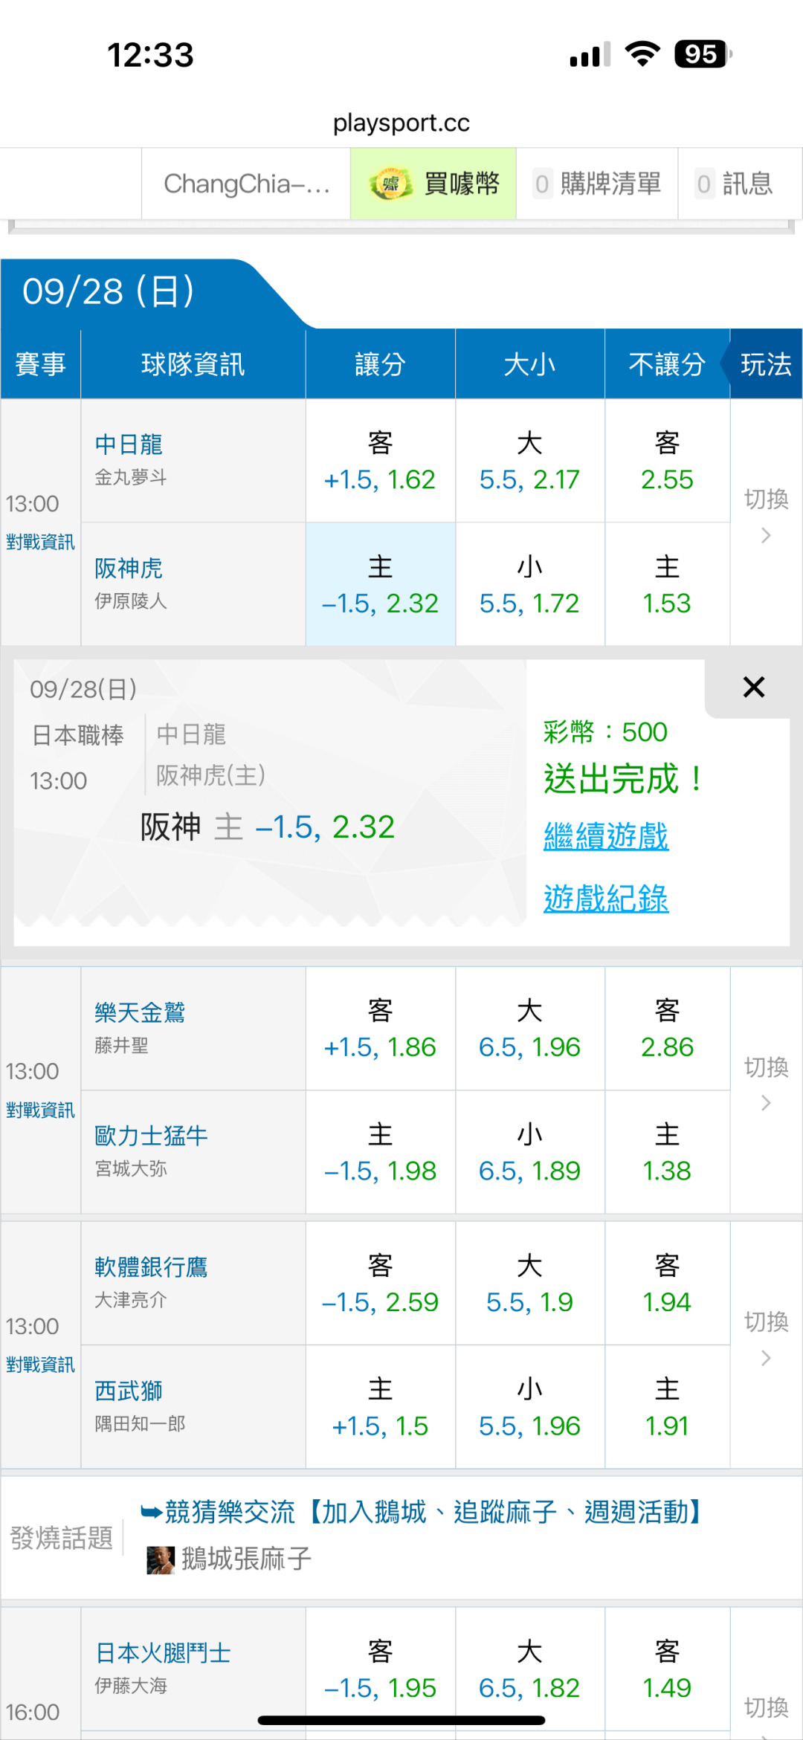
Task: Toggle 阪神虎 主 -1.5, 2.32 pick
Action: point(380,585)
